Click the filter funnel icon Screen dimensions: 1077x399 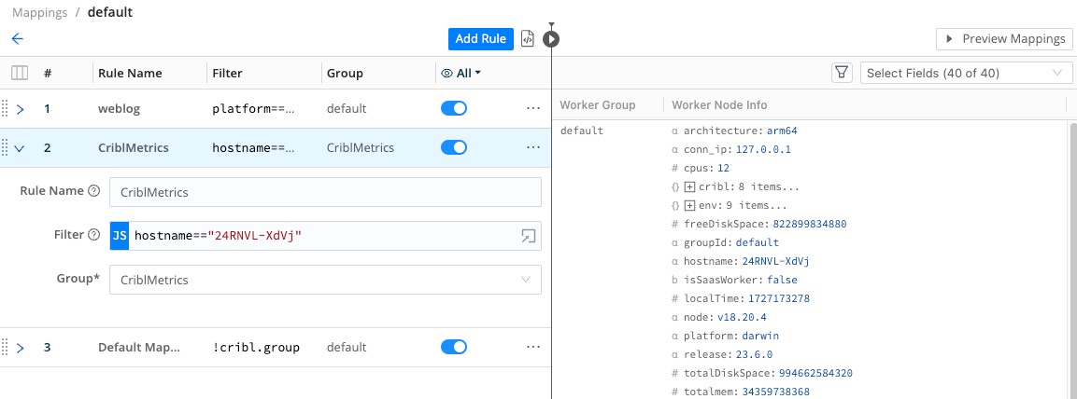point(843,73)
